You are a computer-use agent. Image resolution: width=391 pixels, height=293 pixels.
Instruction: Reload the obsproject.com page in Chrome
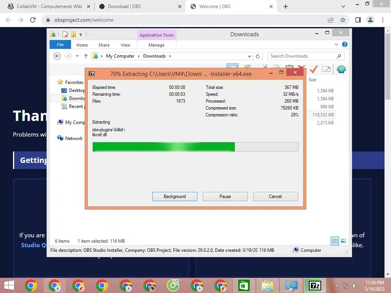33,20
